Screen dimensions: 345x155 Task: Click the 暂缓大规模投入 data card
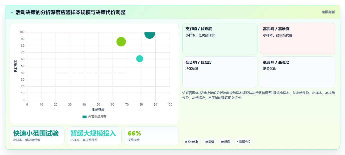pyautogui.click(x=94, y=136)
